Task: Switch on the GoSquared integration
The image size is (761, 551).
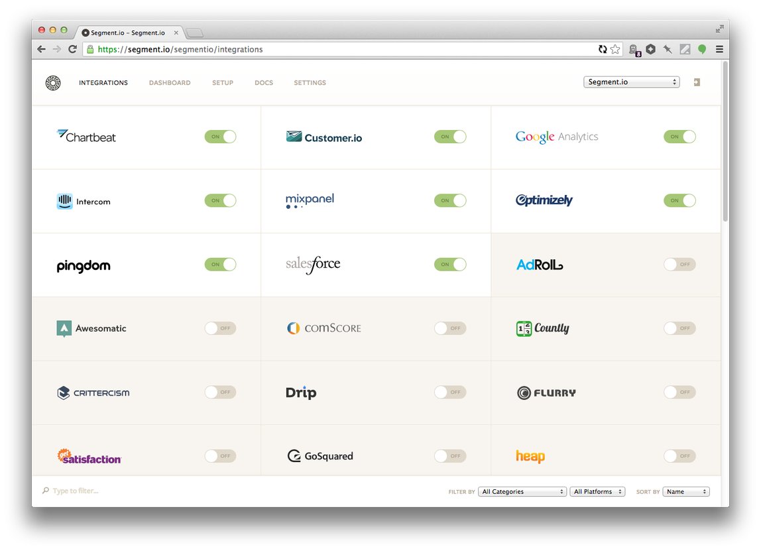Action: (x=450, y=456)
